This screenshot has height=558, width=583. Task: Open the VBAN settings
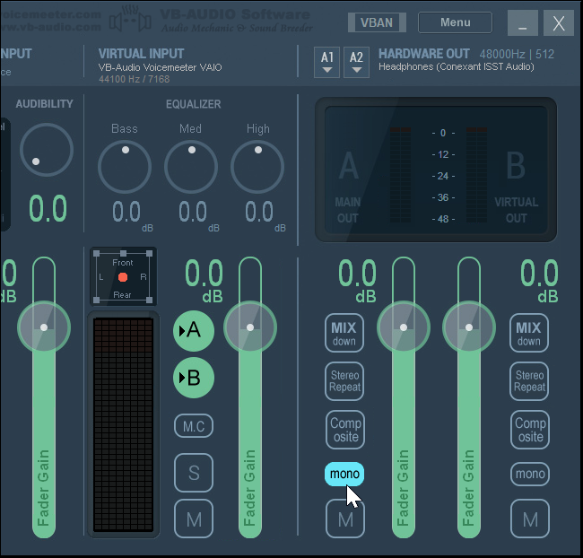click(377, 22)
